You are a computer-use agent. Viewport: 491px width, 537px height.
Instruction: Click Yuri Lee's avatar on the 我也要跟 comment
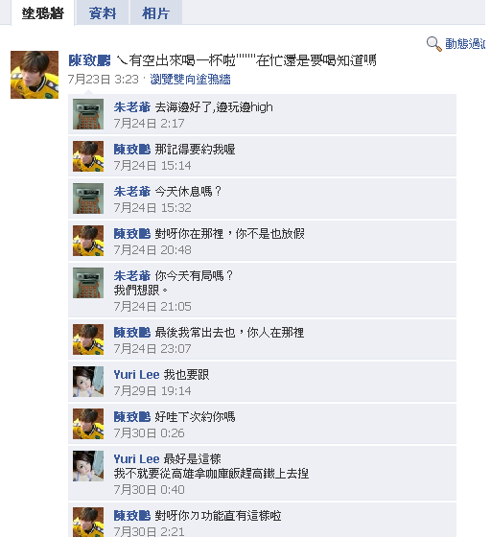click(88, 382)
